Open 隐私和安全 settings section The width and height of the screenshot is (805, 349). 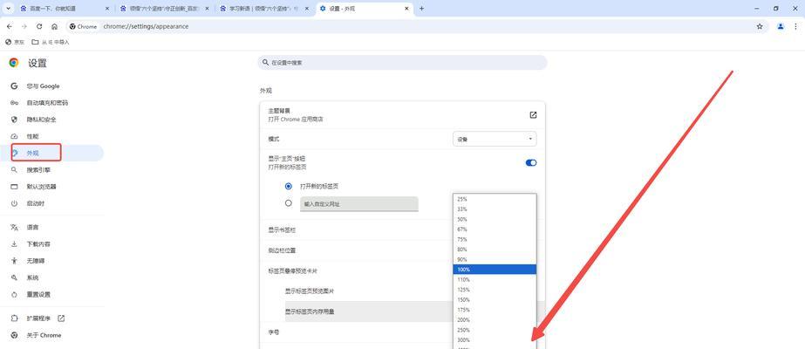point(51,120)
